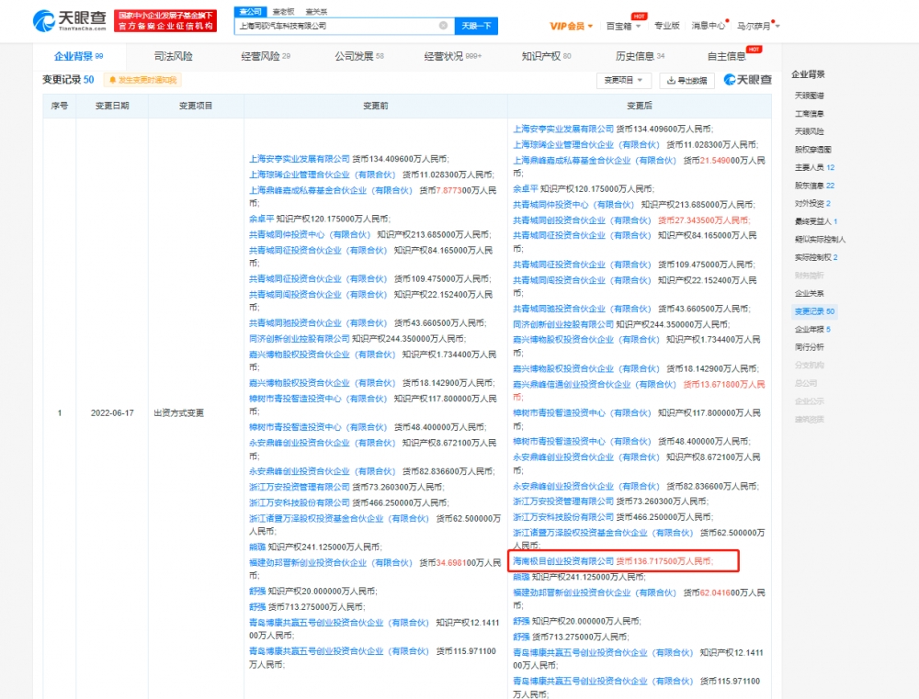Open 上海琮瑞企业管理合伙企业 link in 变更前
This screenshot has width=919, height=699.
pos(322,175)
